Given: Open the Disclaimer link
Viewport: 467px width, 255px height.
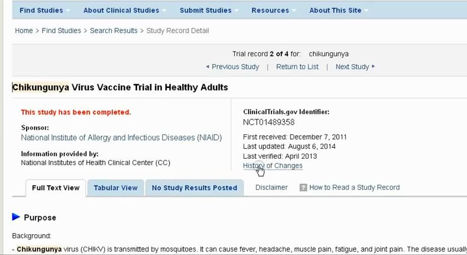Looking at the screenshot, I should tap(271, 187).
